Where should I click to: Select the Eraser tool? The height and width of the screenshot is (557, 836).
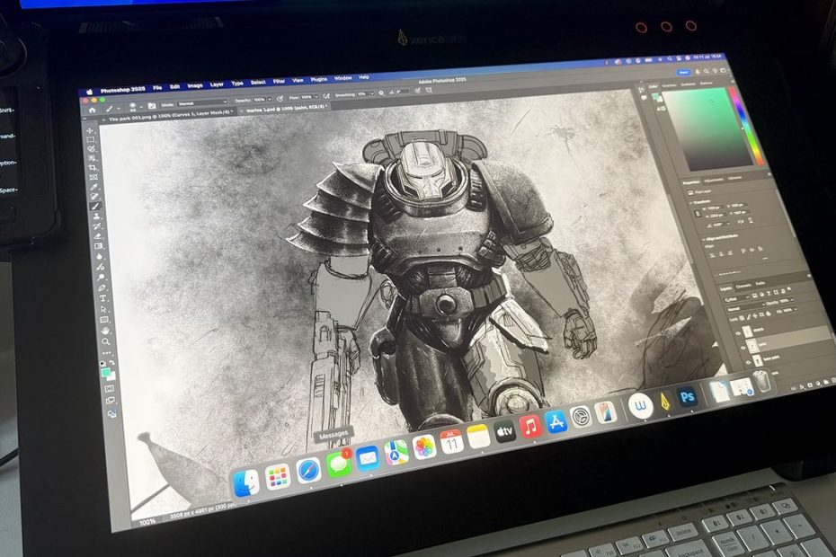coord(99,236)
